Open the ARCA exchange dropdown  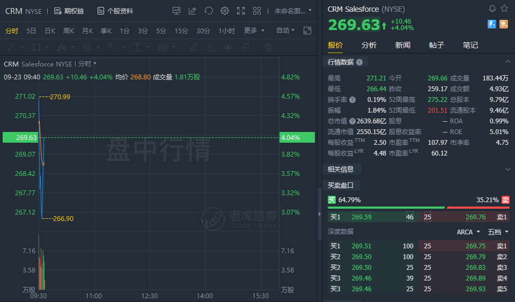[468, 232]
